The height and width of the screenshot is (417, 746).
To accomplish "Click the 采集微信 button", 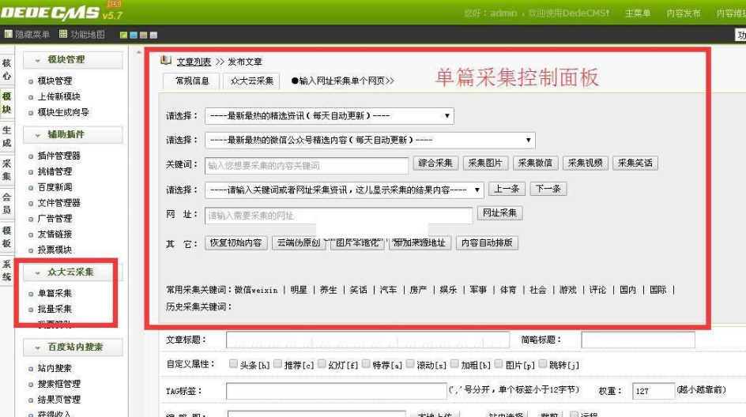I will 535,163.
